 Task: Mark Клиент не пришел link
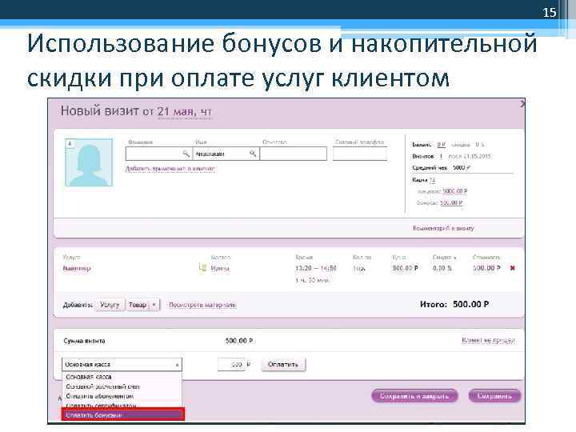[488, 341]
